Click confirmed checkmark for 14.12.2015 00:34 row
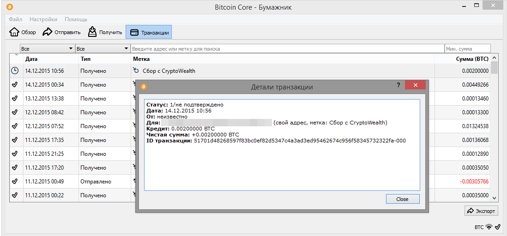This screenshot has width=507, height=236. point(15,85)
